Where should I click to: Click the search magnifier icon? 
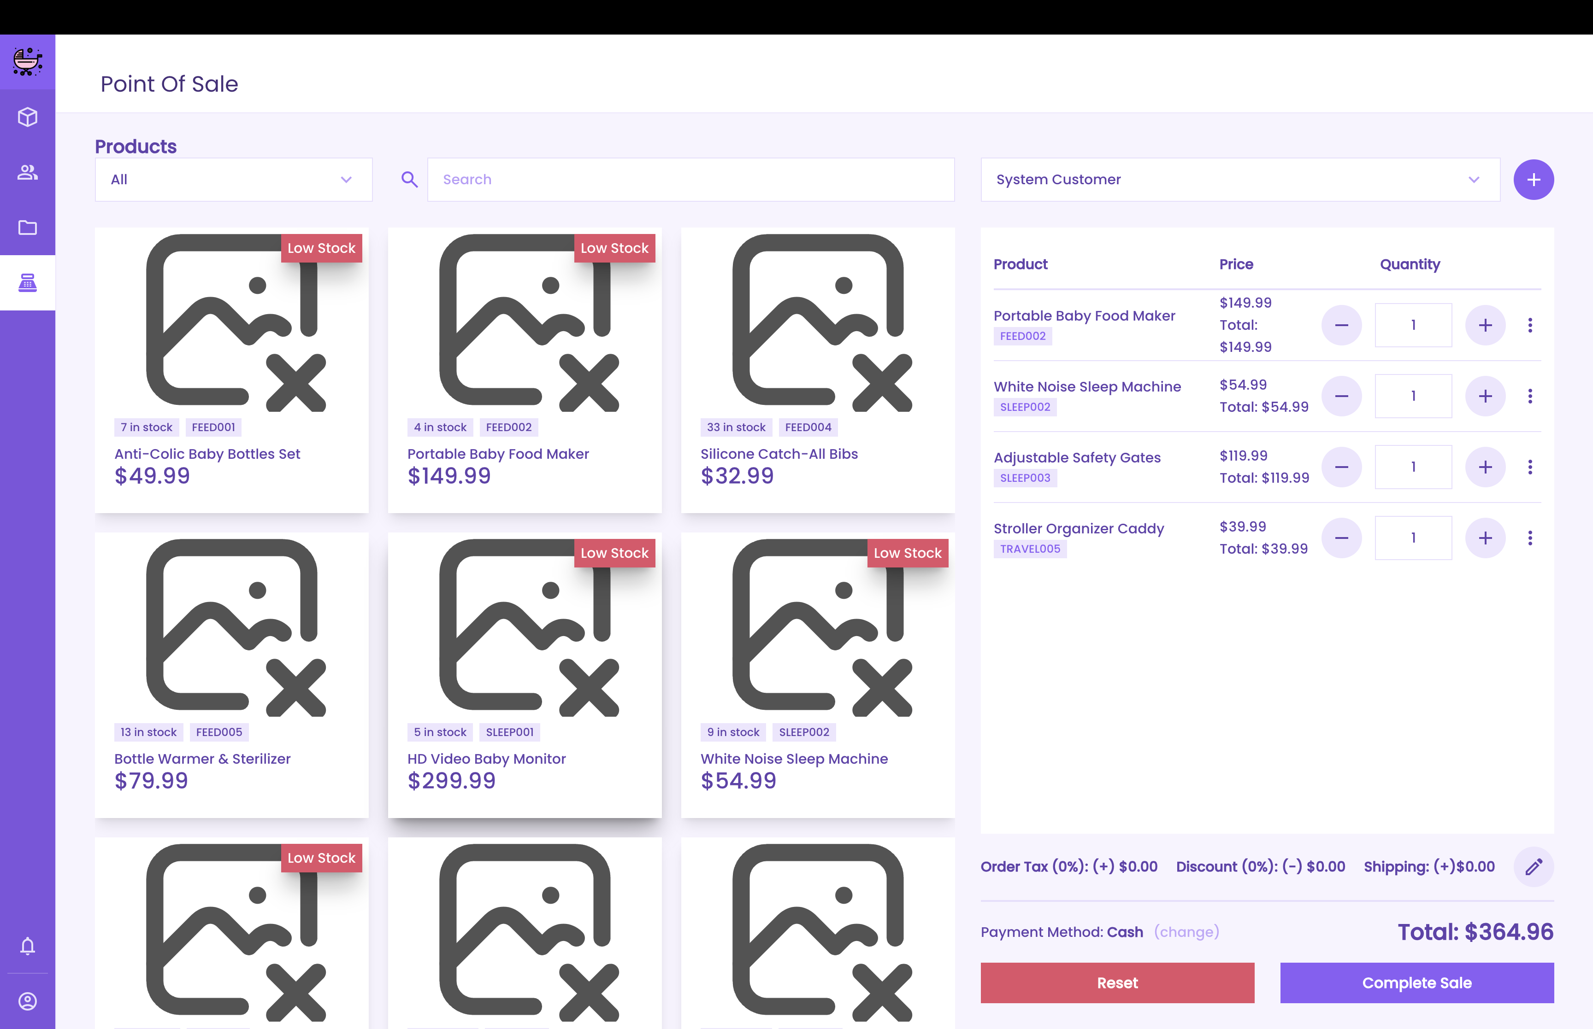click(408, 179)
